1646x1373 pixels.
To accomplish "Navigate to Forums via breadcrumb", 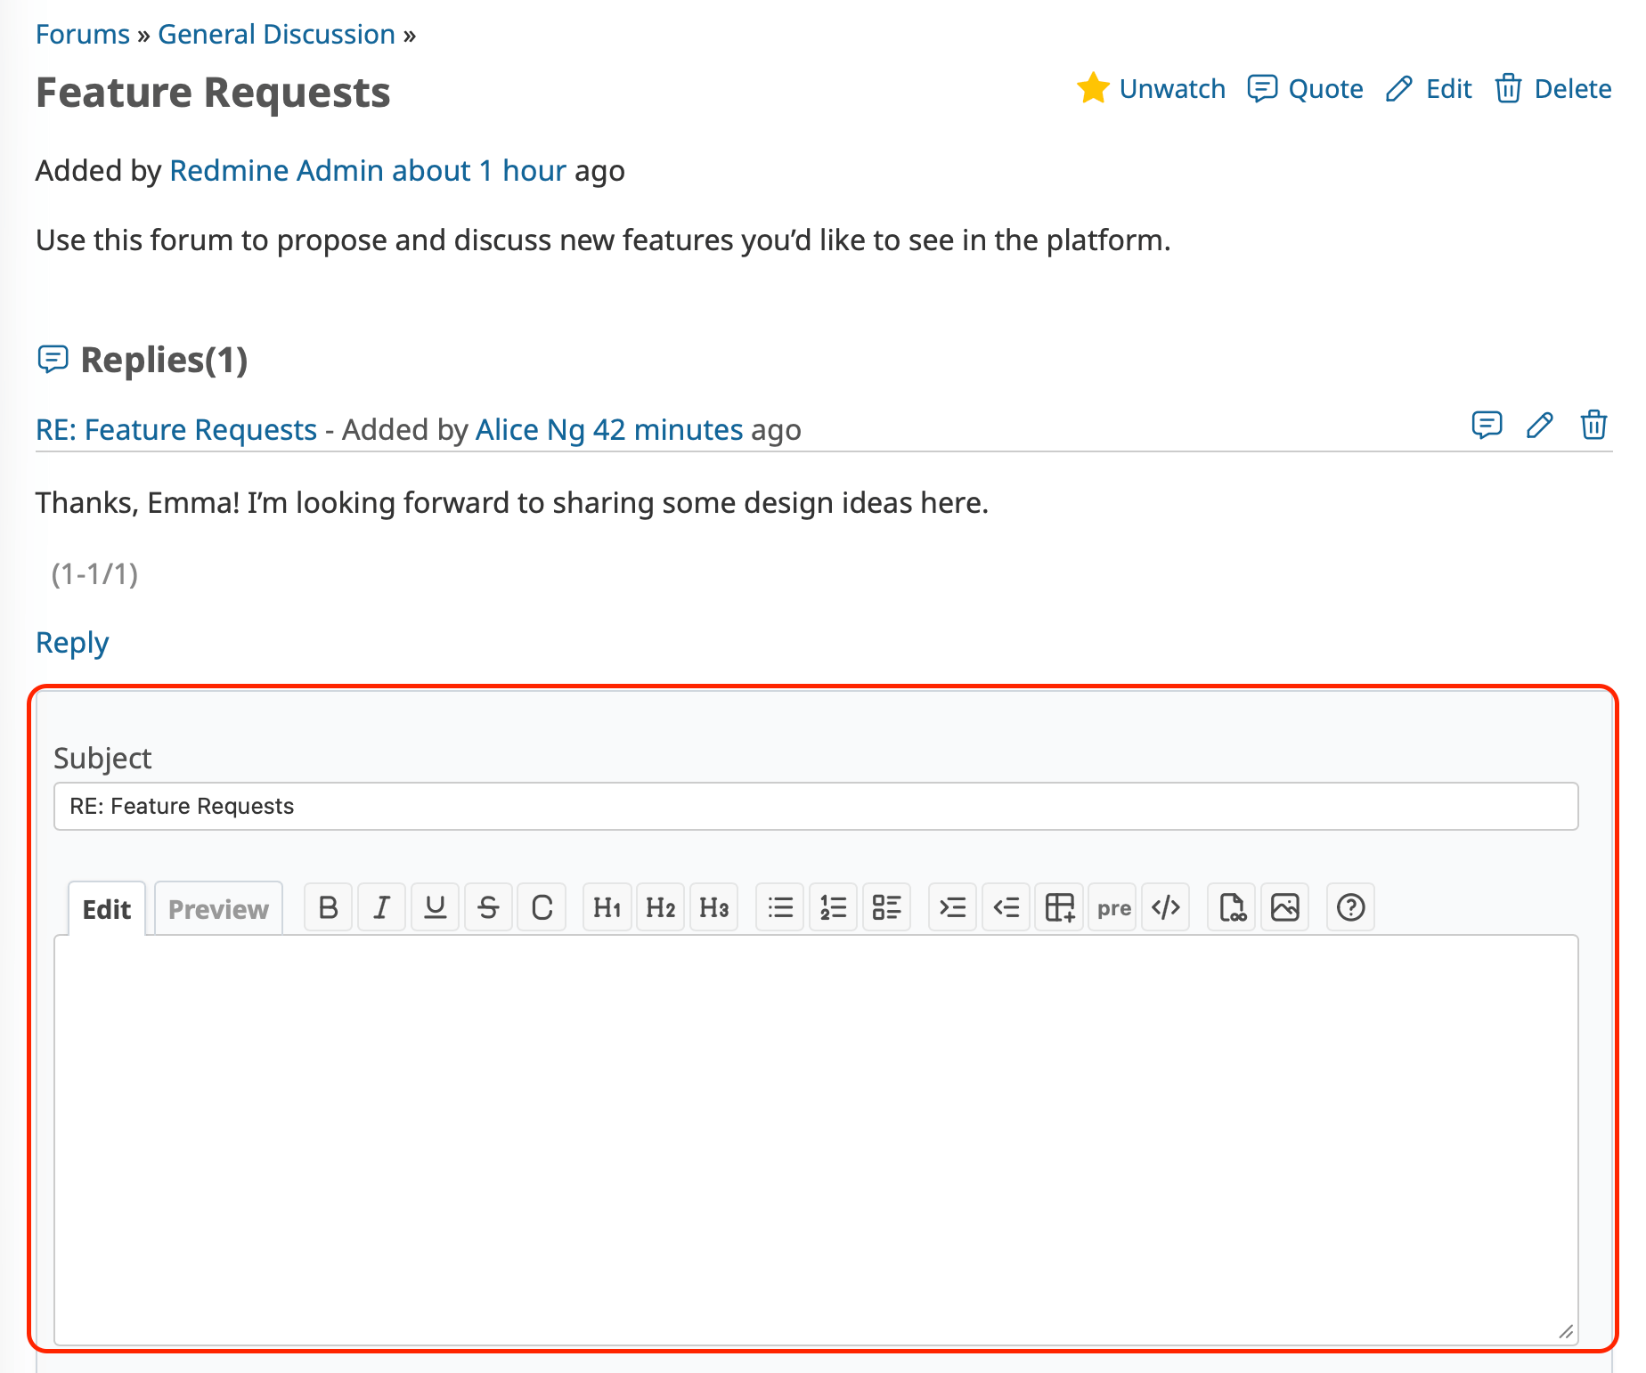I will 82,34.
